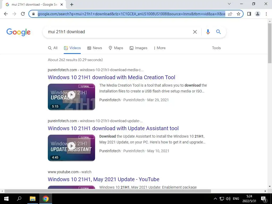Viewport: 272px width, 204px height.
Task: Open search Tools
Action: click(216, 48)
